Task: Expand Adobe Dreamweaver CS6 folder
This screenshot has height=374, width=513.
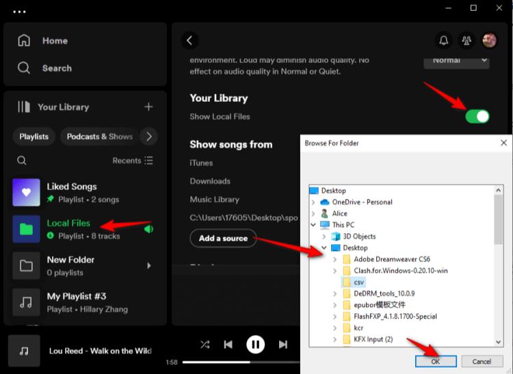Action: (334, 259)
